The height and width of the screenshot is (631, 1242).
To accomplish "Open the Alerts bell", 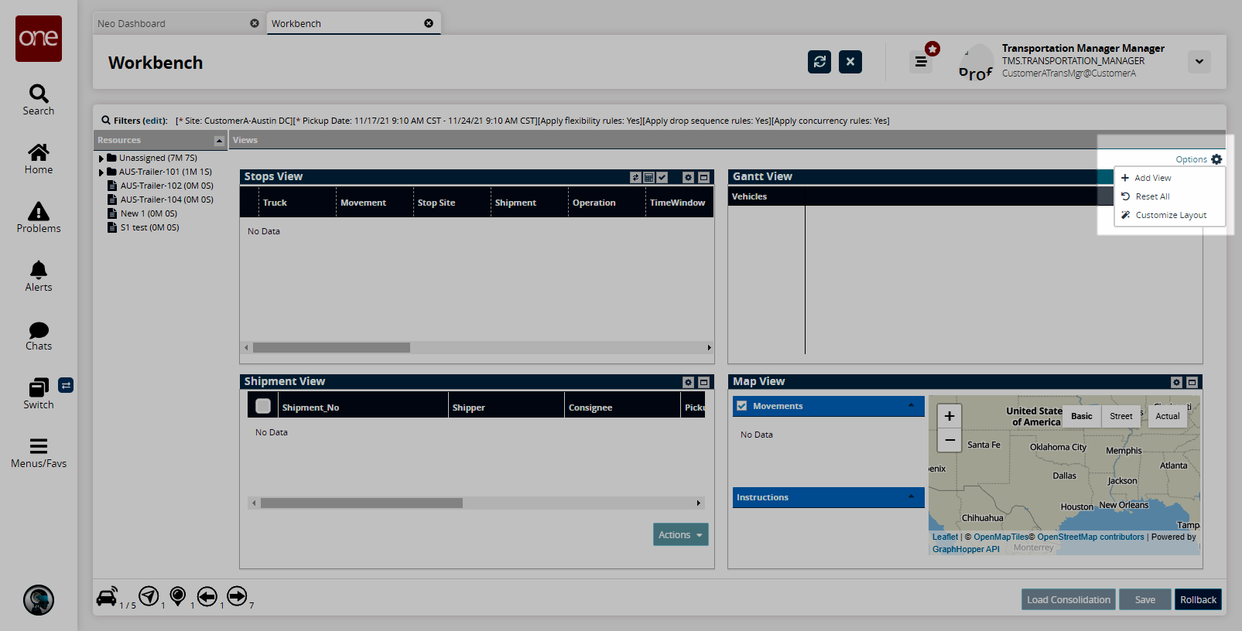I will point(39,276).
